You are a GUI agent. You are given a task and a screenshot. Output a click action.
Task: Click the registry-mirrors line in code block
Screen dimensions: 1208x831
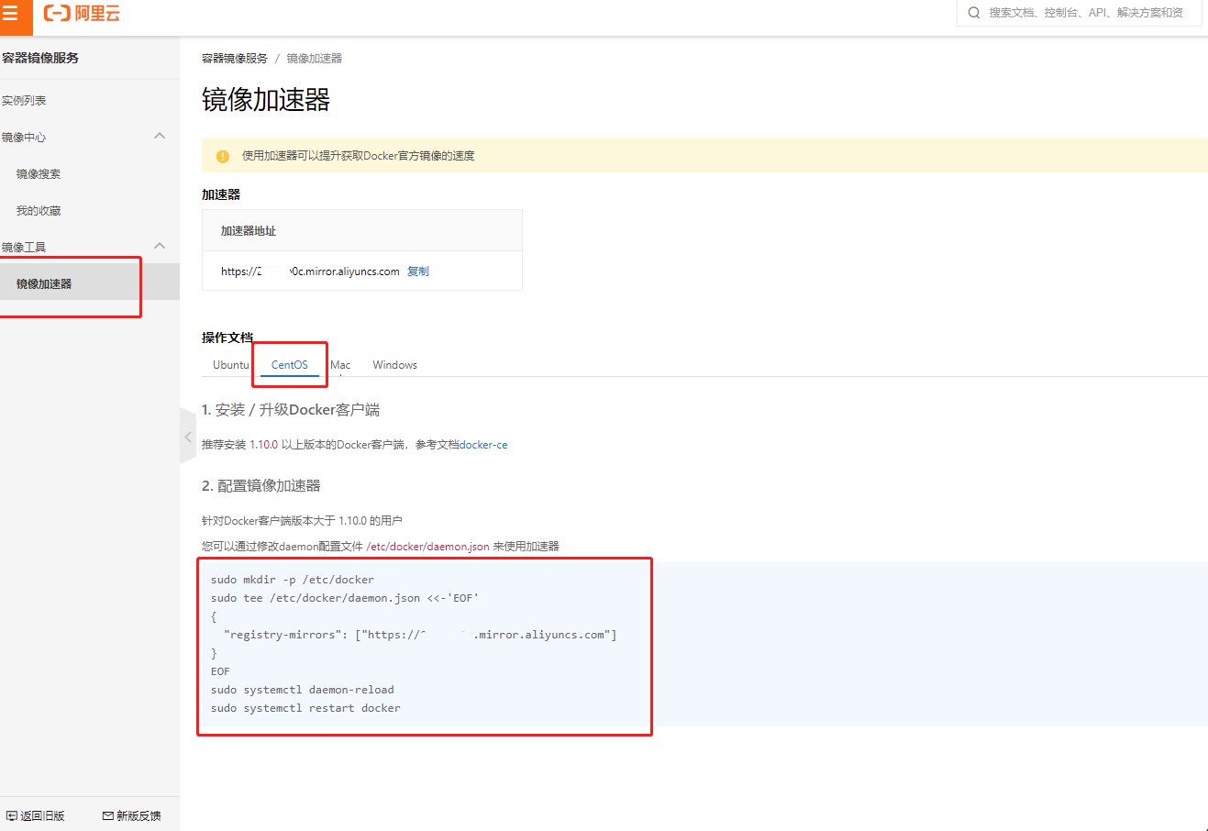pos(420,635)
